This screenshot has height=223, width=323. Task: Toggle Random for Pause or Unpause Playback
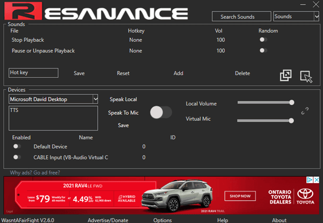(263, 51)
